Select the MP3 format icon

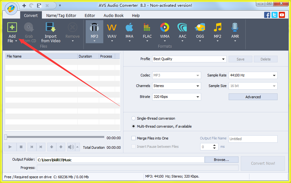point(94,27)
